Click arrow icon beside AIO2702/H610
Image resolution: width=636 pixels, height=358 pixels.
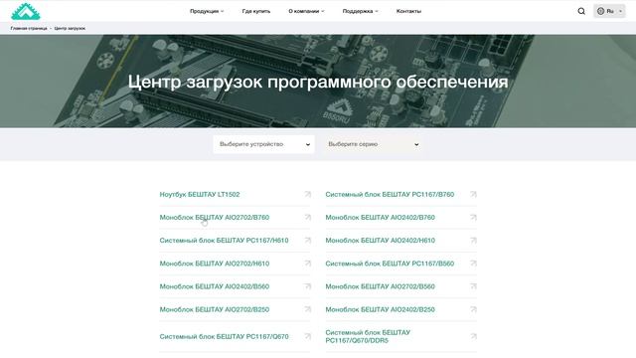pos(307,264)
